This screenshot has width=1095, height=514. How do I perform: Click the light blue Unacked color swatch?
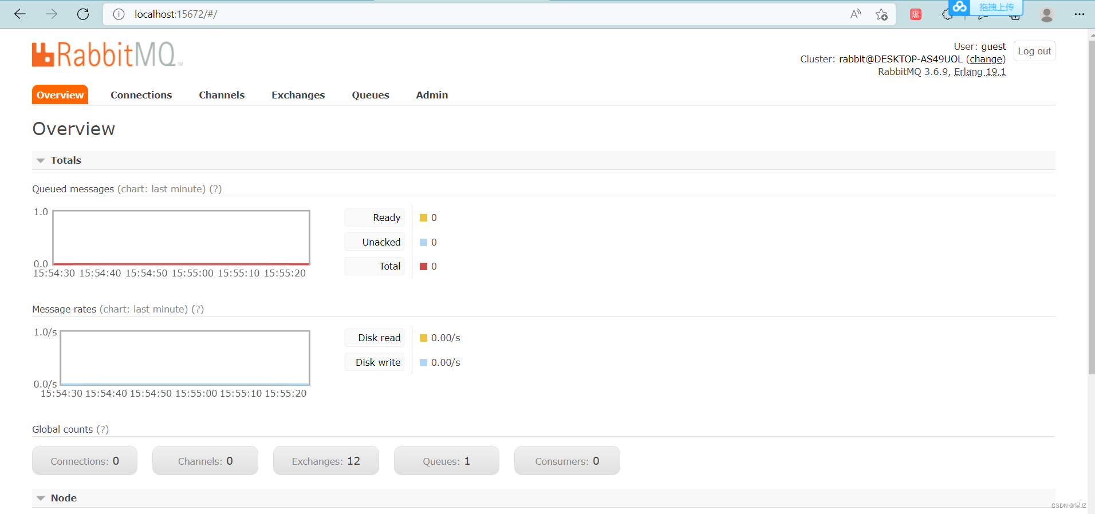[424, 242]
